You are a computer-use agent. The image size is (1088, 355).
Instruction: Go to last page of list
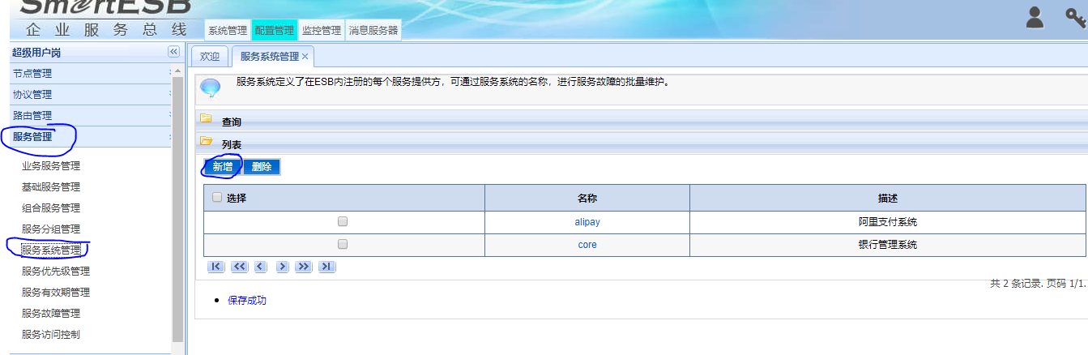[x=326, y=267]
